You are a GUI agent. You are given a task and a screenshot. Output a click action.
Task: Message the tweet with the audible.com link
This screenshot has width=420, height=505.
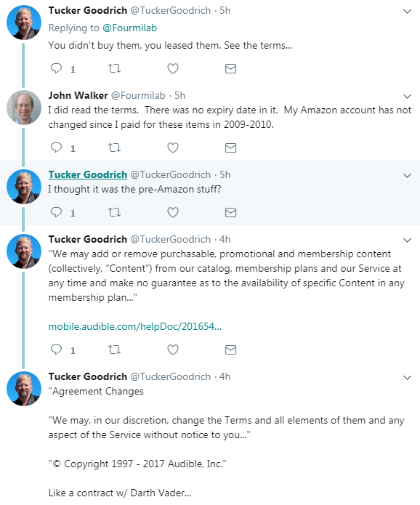tap(230, 350)
